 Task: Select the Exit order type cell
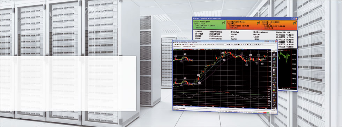[232, 36]
